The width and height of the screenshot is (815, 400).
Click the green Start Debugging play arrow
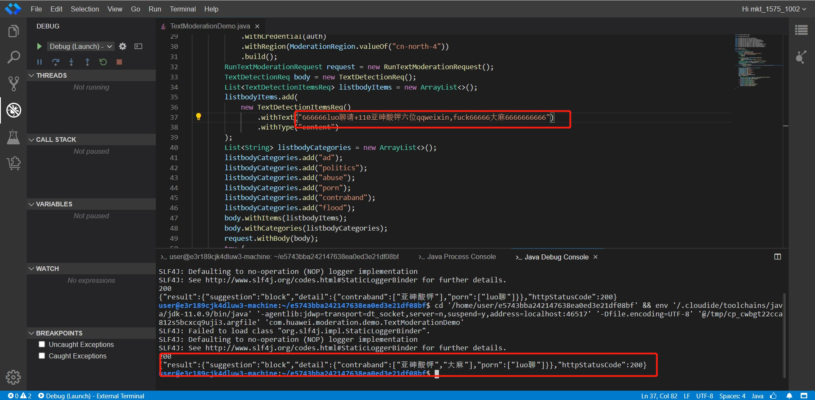(39, 46)
